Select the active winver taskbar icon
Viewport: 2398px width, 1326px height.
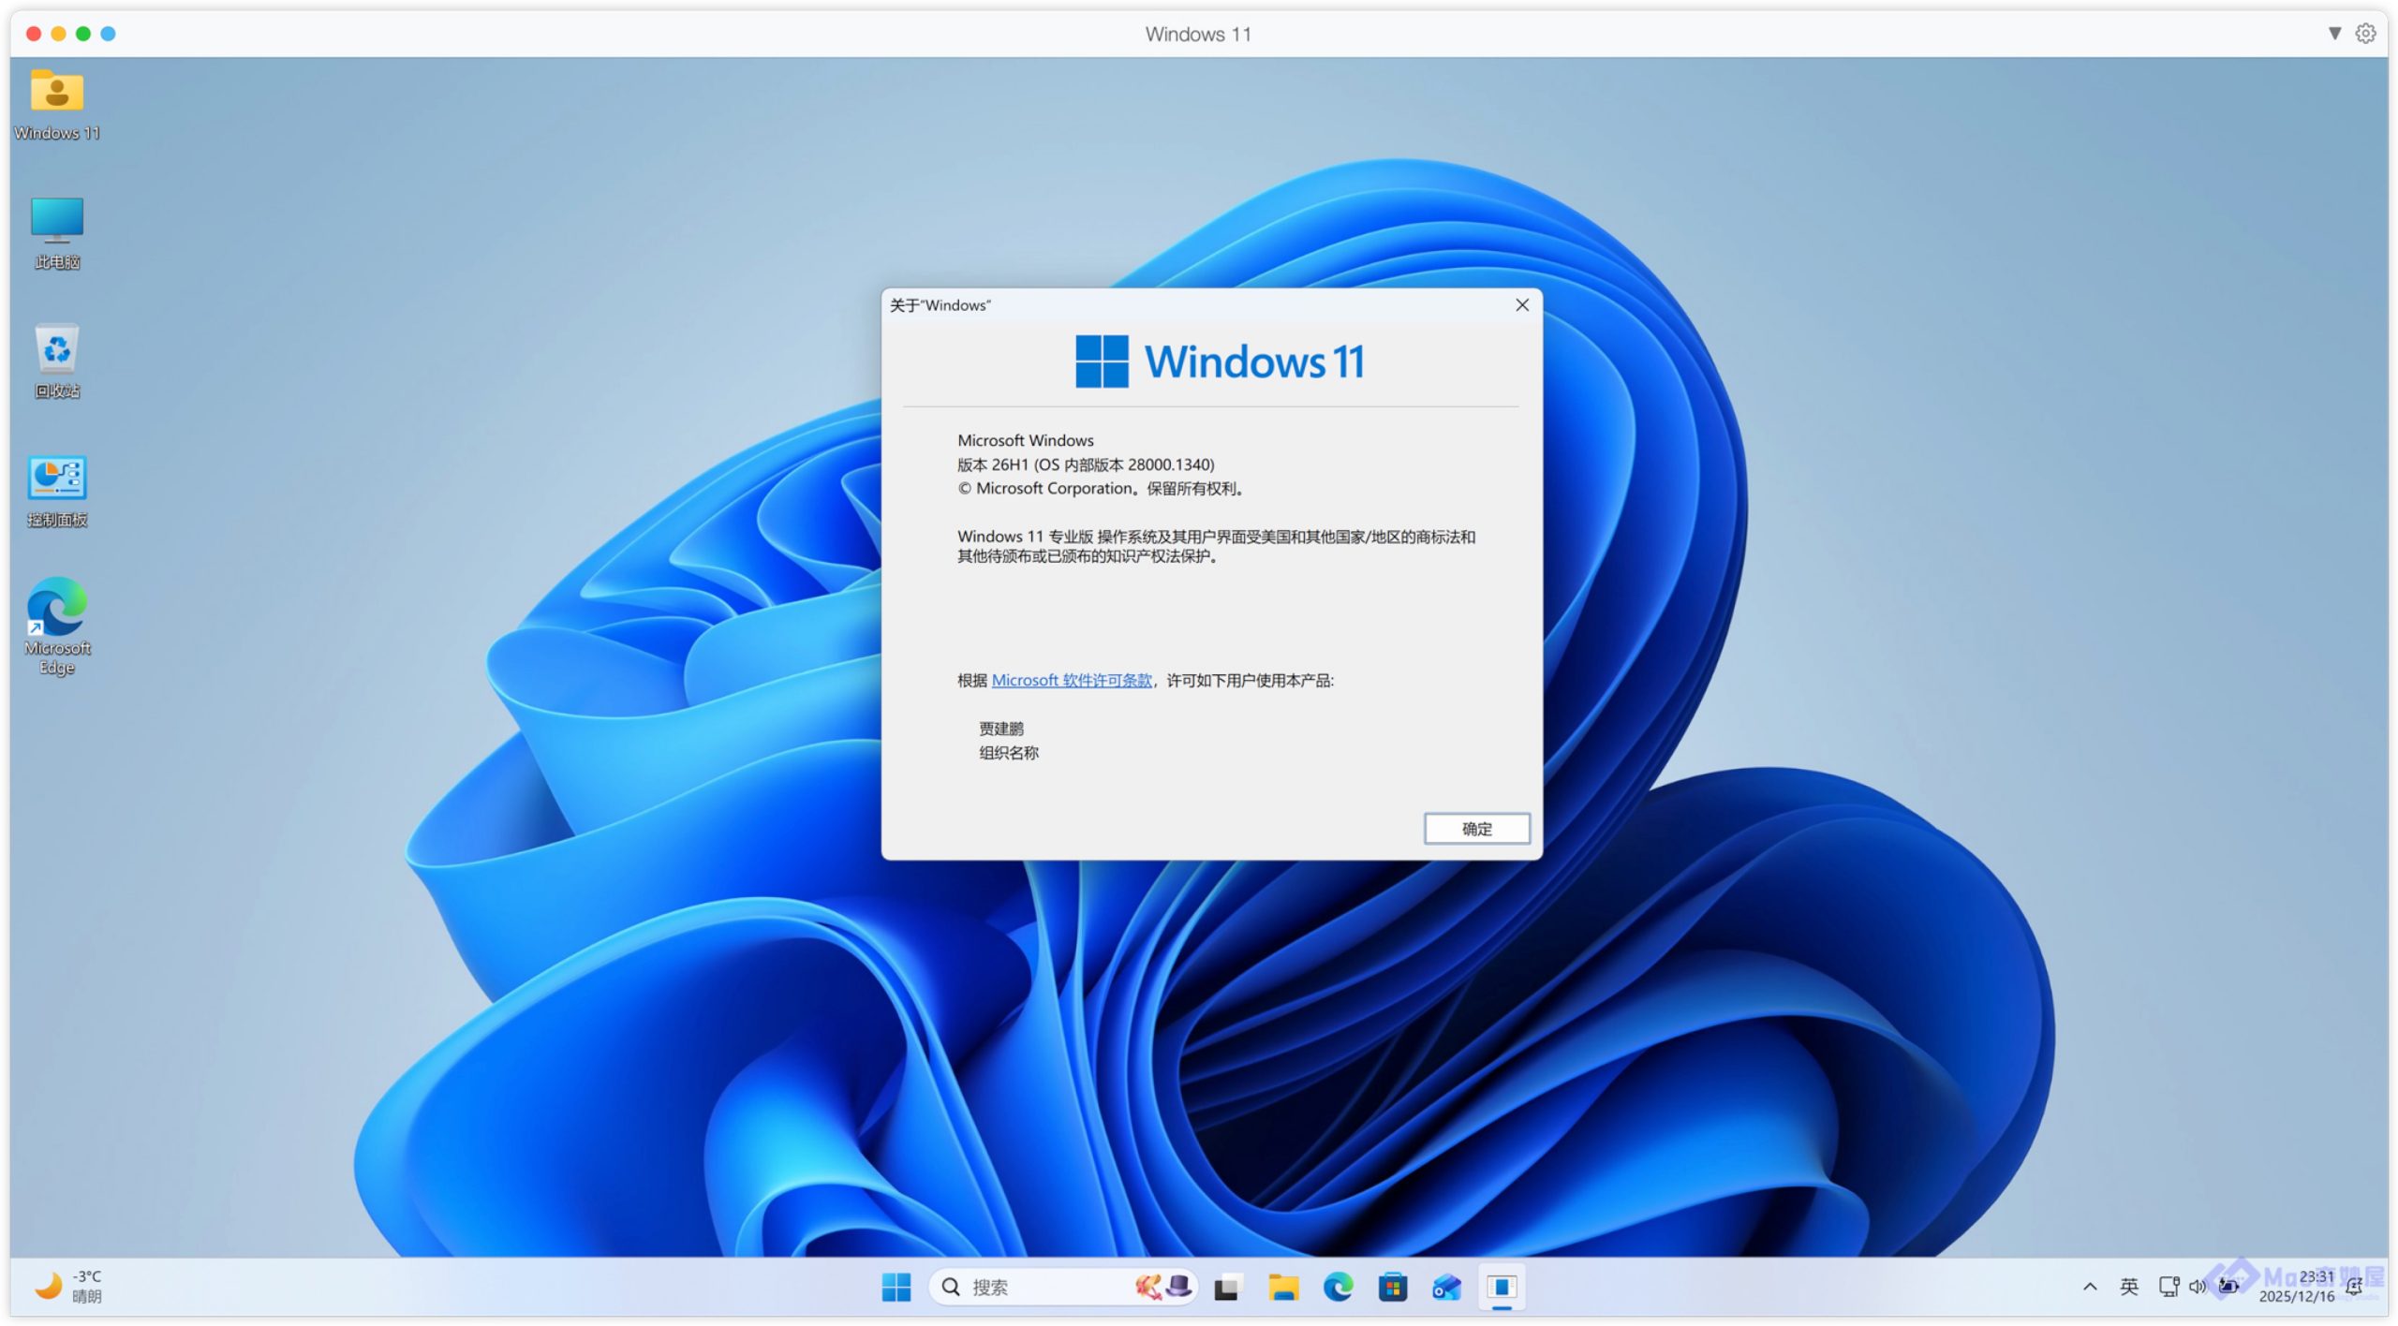(1501, 1288)
